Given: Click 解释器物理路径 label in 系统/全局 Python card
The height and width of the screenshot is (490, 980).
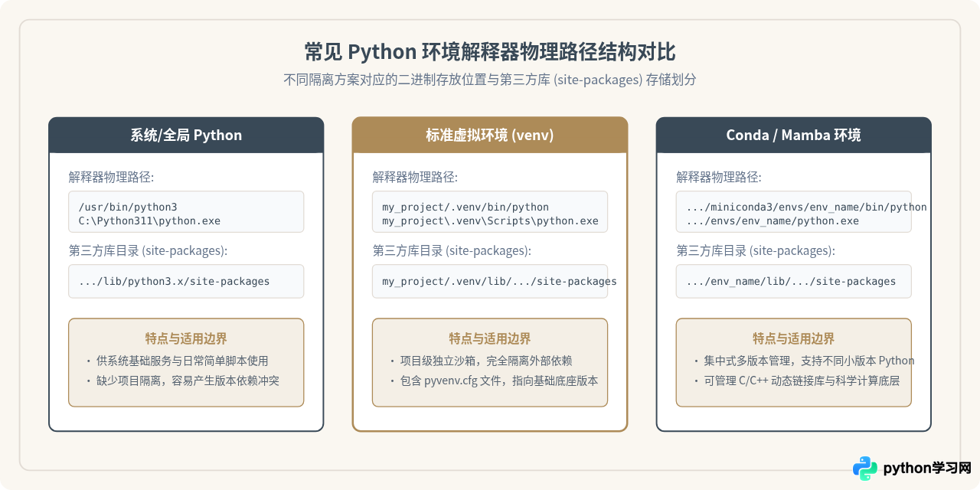Looking at the screenshot, I should click(x=111, y=178).
